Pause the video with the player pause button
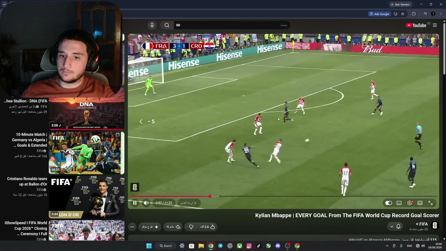 pos(135,203)
